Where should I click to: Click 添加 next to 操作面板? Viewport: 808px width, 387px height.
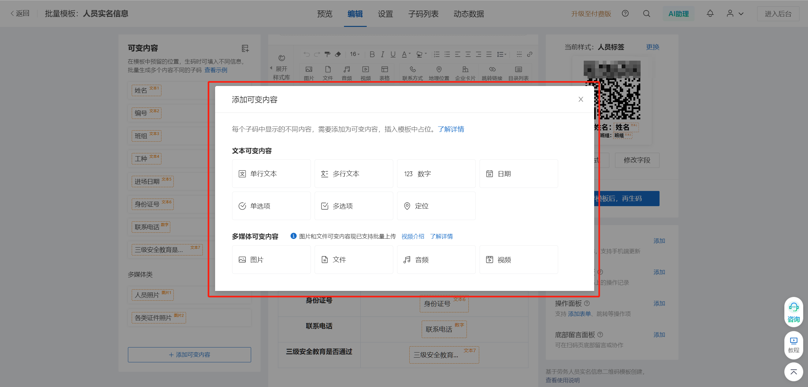tap(659, 304)
